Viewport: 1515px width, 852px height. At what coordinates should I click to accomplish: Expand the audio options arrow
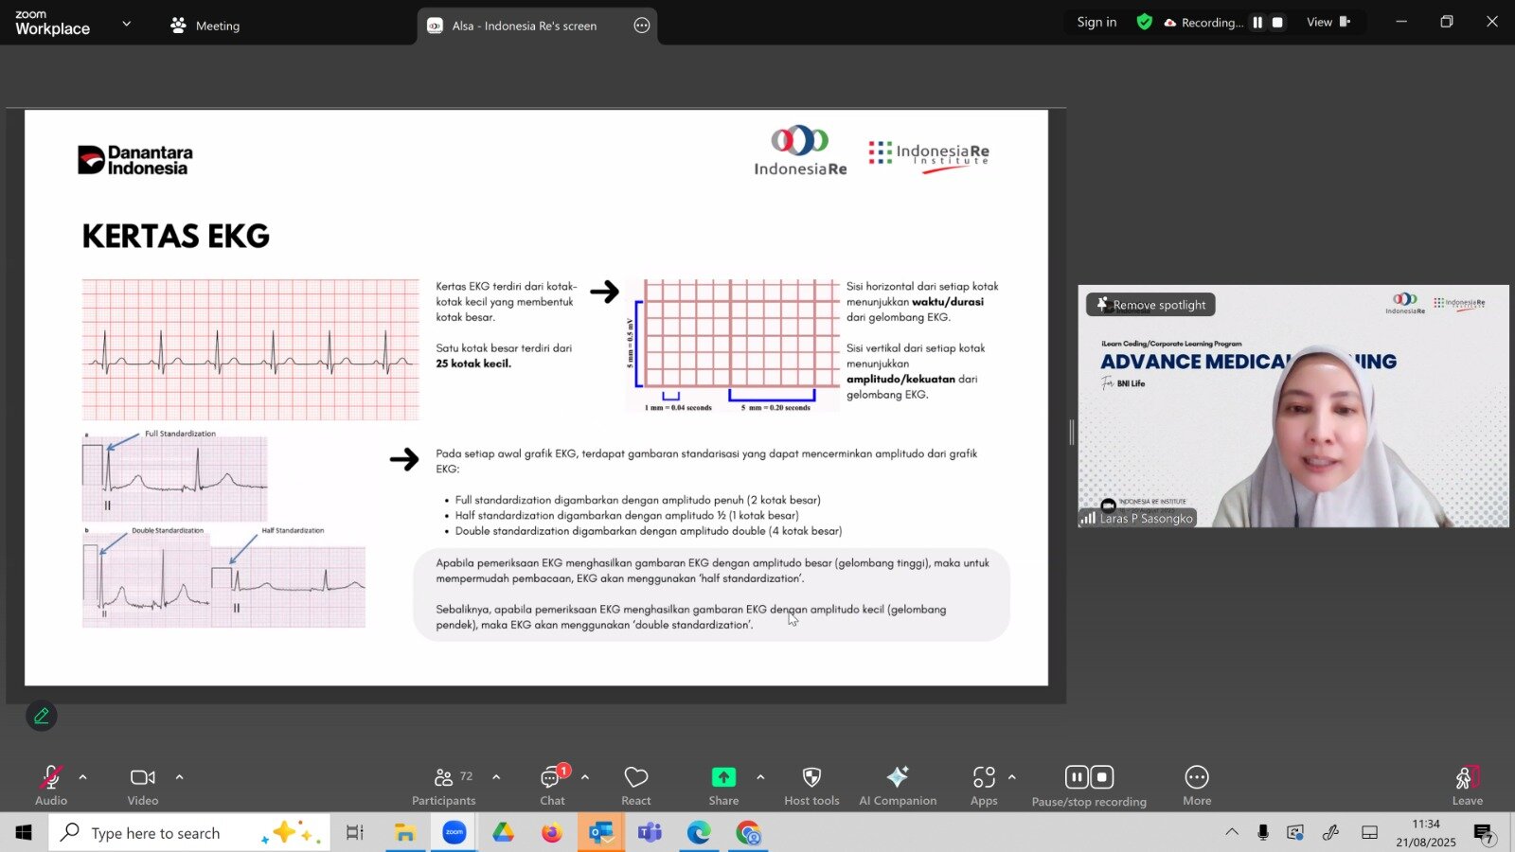83,777
